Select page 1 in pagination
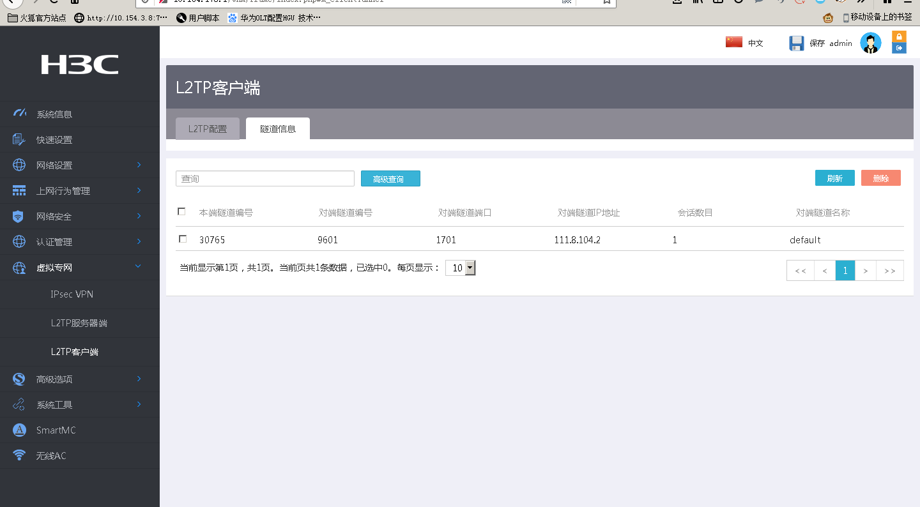 coord(845,271)
